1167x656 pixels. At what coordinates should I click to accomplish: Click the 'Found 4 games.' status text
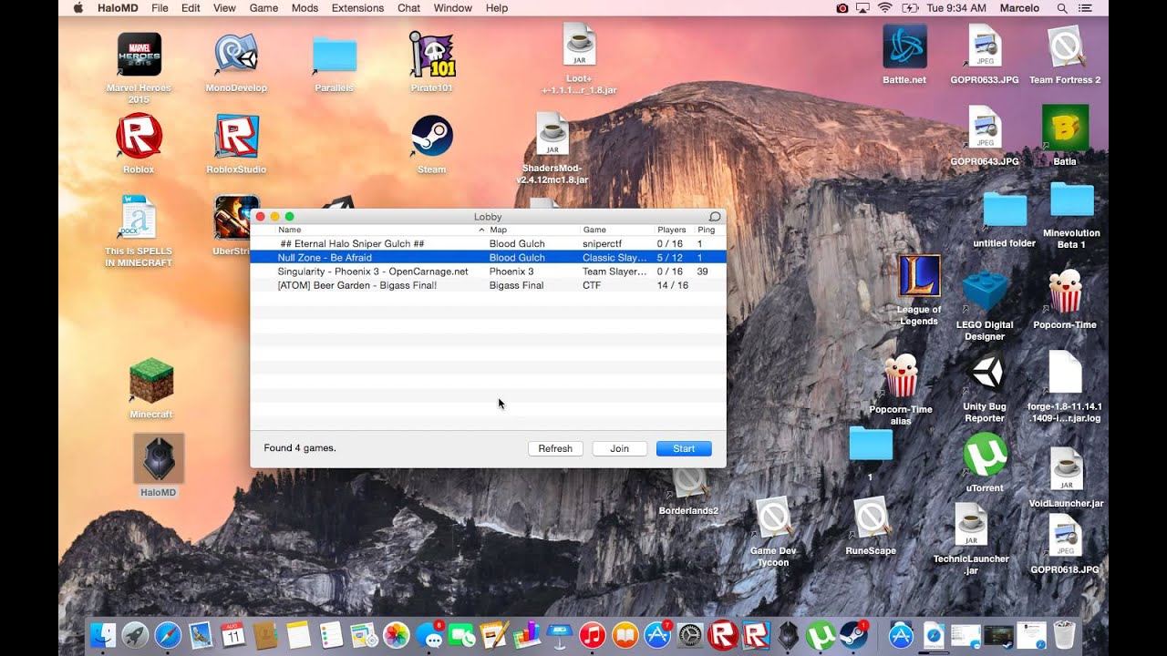(x=300, y=448)
